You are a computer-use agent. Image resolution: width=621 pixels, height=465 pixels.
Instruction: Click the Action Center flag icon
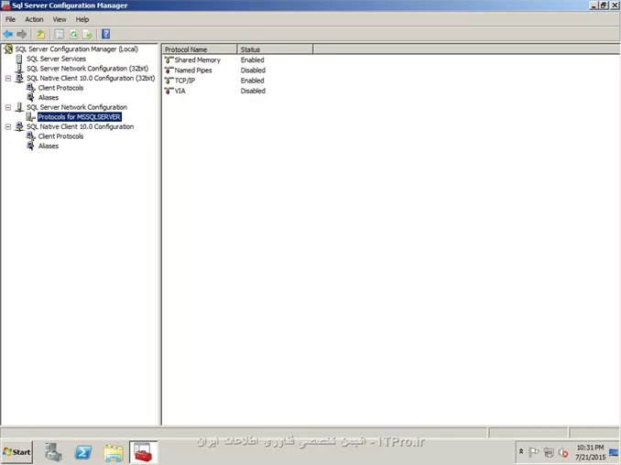click(534, 452)
